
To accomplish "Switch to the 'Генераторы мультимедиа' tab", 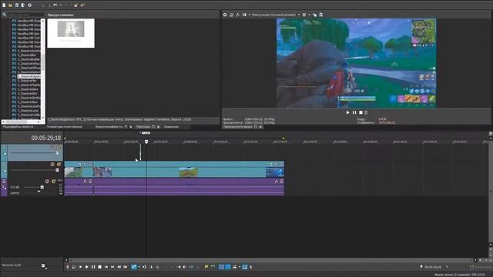I will [x=65, y=127].
